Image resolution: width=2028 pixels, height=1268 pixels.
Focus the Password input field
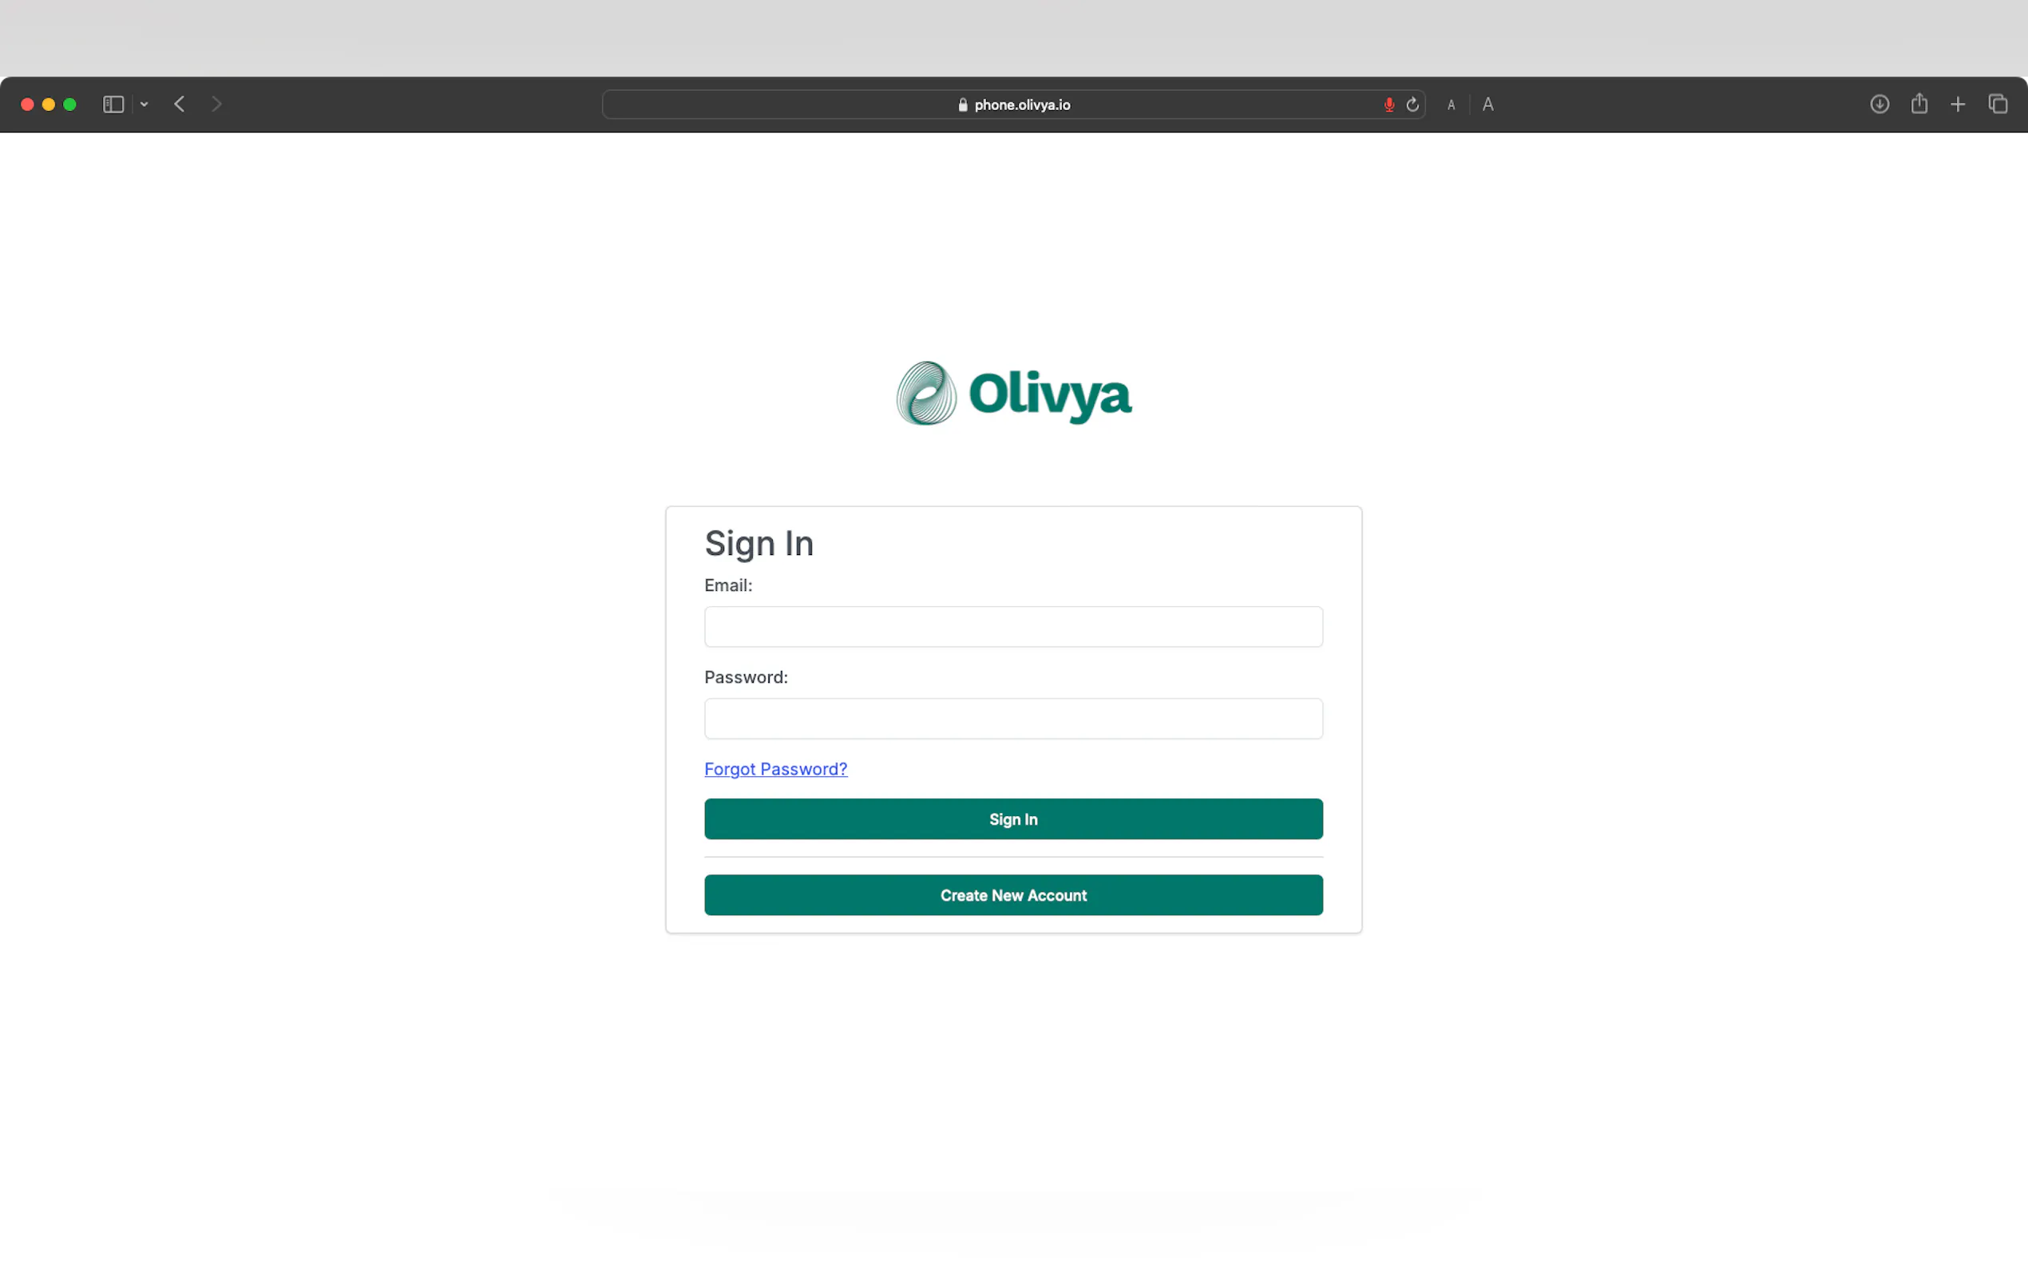coord(1013,719)
